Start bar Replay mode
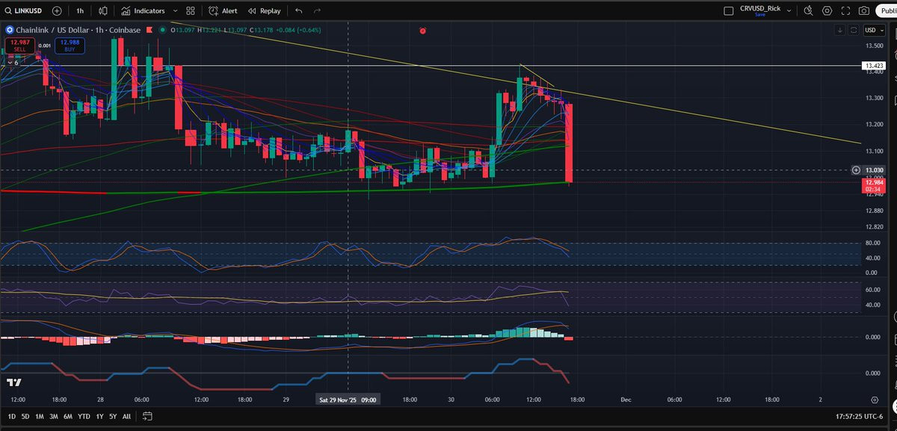This screenshot has width=897, height=431. pos(264,11)
